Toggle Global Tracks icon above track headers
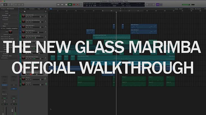This screenshot has width=206, height=115. click(45, 12)
